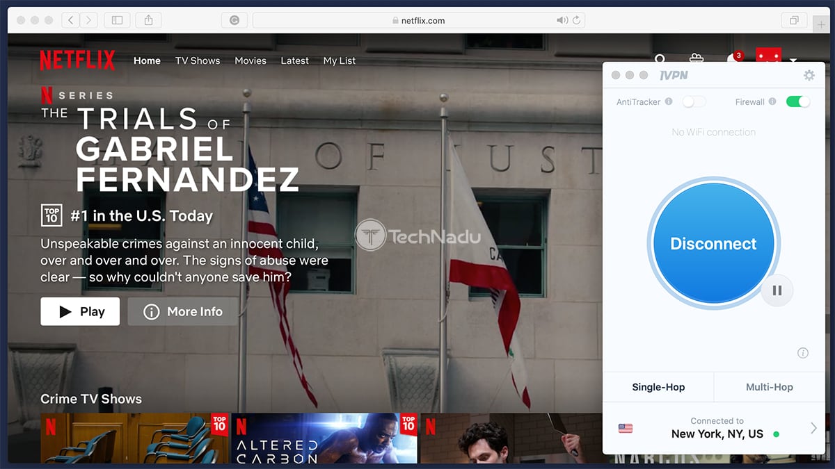Toggle the AntiTracker switch

point(694,102)
